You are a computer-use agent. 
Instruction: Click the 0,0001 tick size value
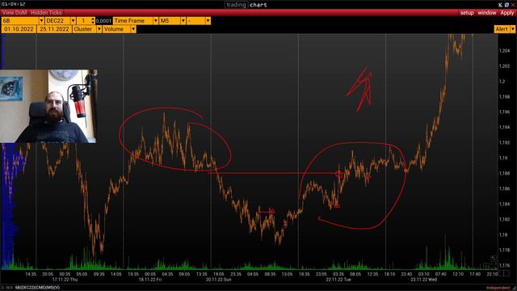click(x=103, y=21)
